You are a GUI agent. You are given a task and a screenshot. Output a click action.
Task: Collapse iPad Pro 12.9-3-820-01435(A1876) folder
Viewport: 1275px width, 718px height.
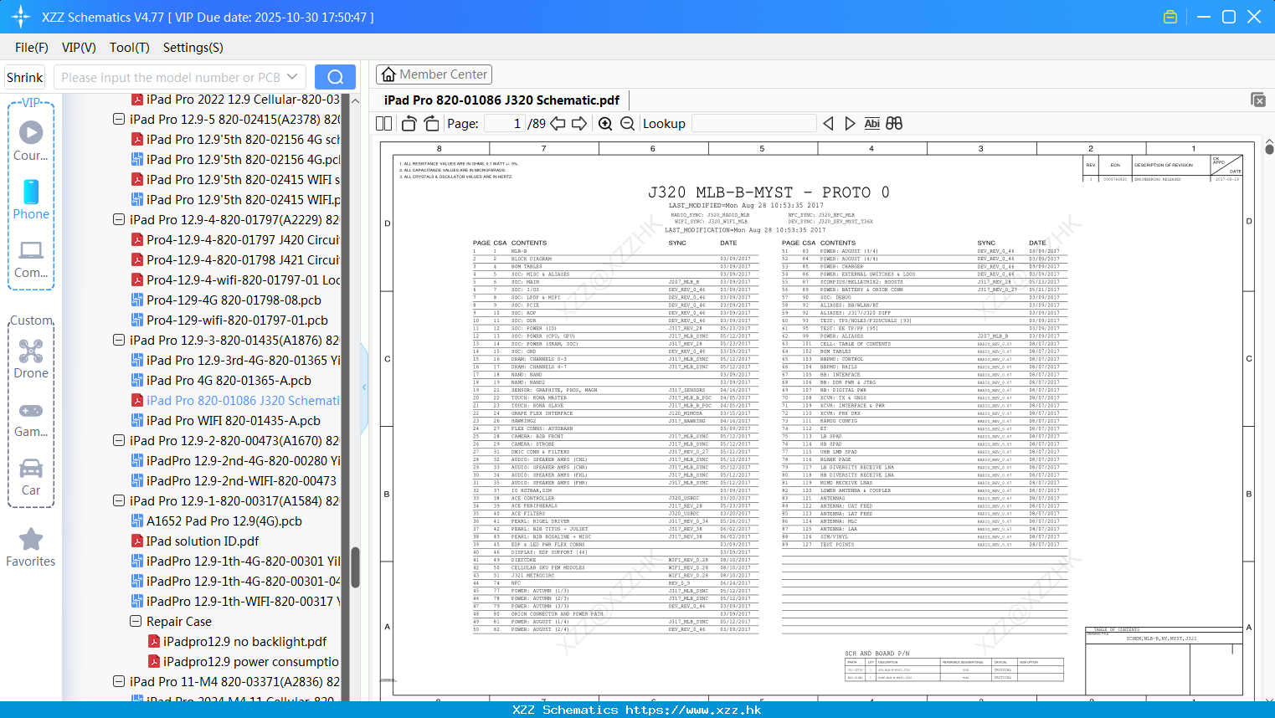(x=119, y=340)
